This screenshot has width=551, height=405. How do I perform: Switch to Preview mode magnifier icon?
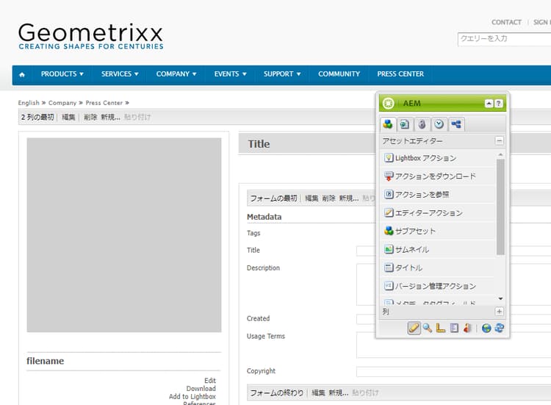[428, 328]
